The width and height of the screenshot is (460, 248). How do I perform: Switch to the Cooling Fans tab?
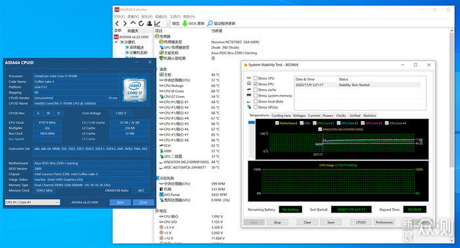pyautogui.click(x=281, y=116)
